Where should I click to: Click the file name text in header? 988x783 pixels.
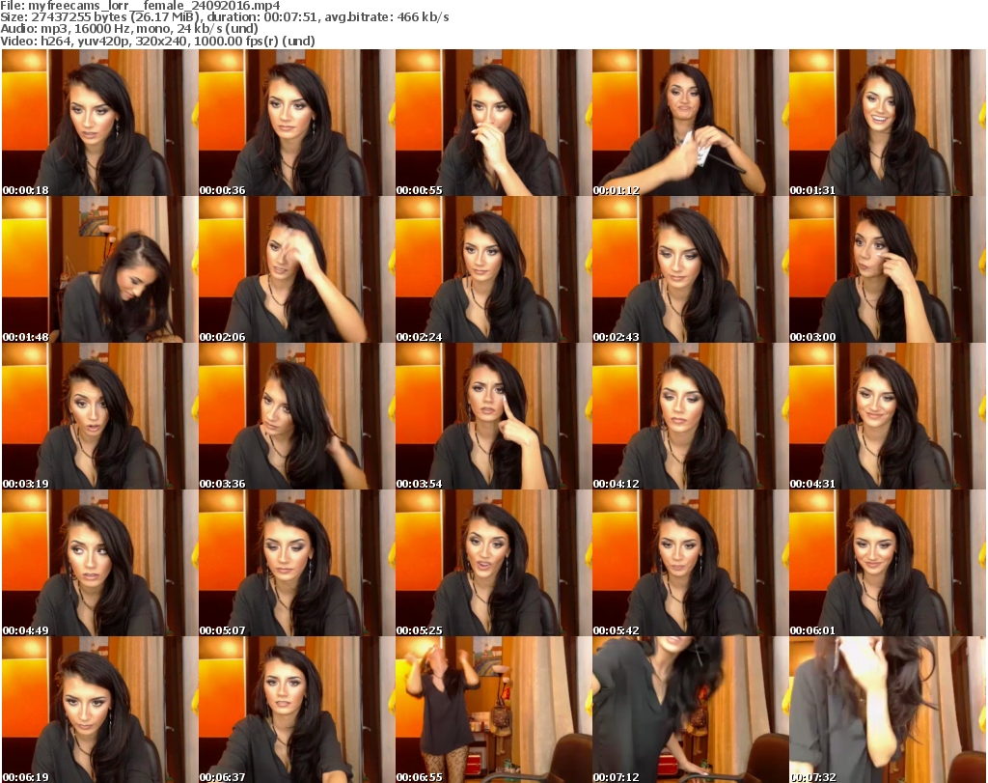(x=141, y=6)
